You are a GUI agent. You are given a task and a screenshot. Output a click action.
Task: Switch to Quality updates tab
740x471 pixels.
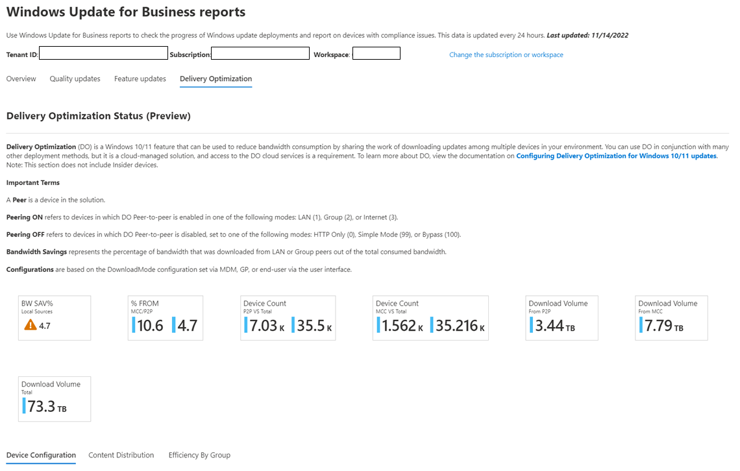click(75, 78)
